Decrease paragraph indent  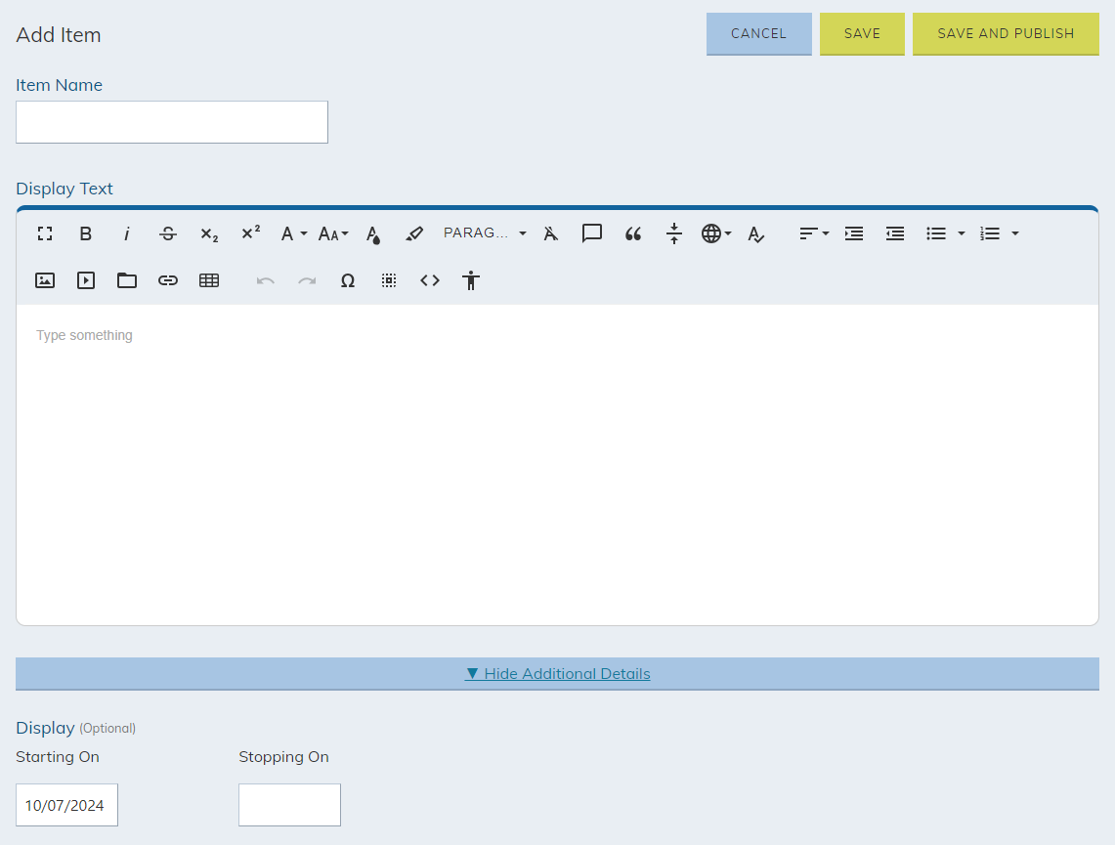click(895, 233)
